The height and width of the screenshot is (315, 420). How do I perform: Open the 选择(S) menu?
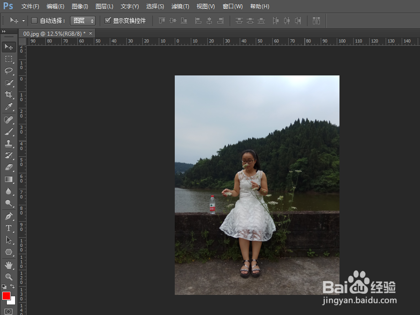tap(155, 6)
